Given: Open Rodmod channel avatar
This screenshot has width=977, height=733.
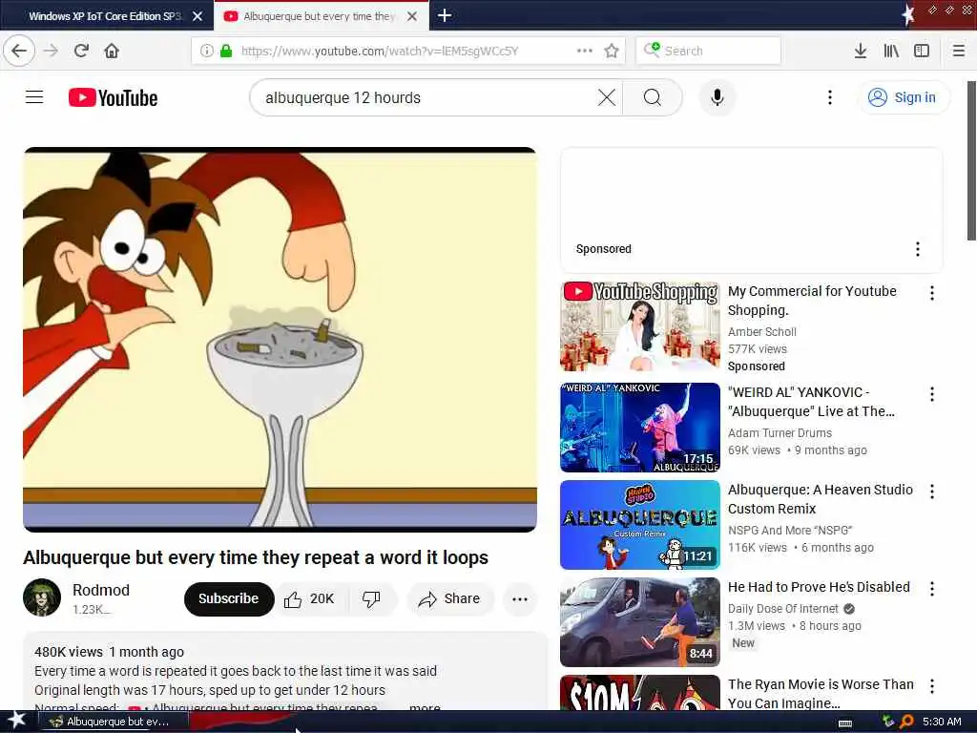Looking at the screenshot, I should [42, 597].
